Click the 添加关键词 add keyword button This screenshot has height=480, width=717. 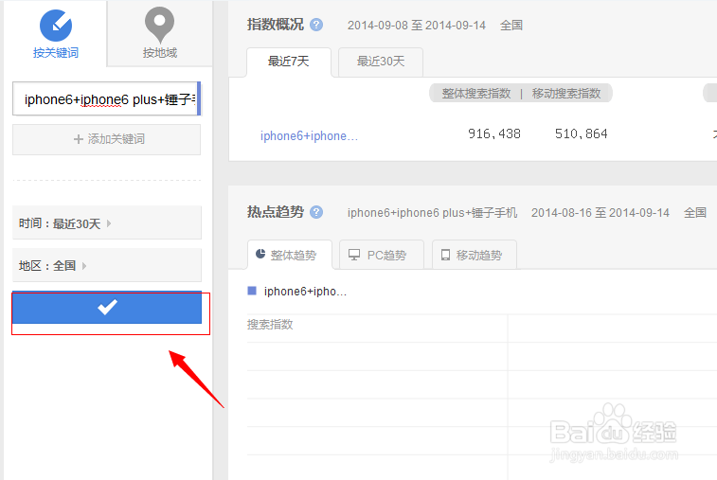(x=106, y=139)
